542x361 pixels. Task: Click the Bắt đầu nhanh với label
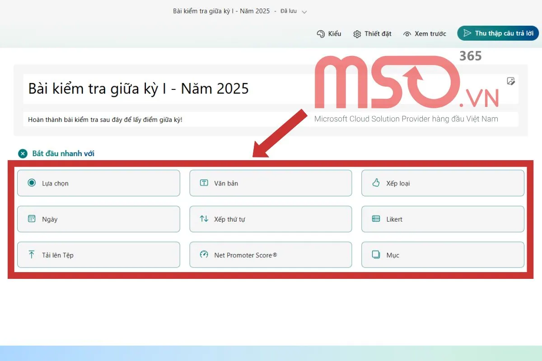click(63, 153)
